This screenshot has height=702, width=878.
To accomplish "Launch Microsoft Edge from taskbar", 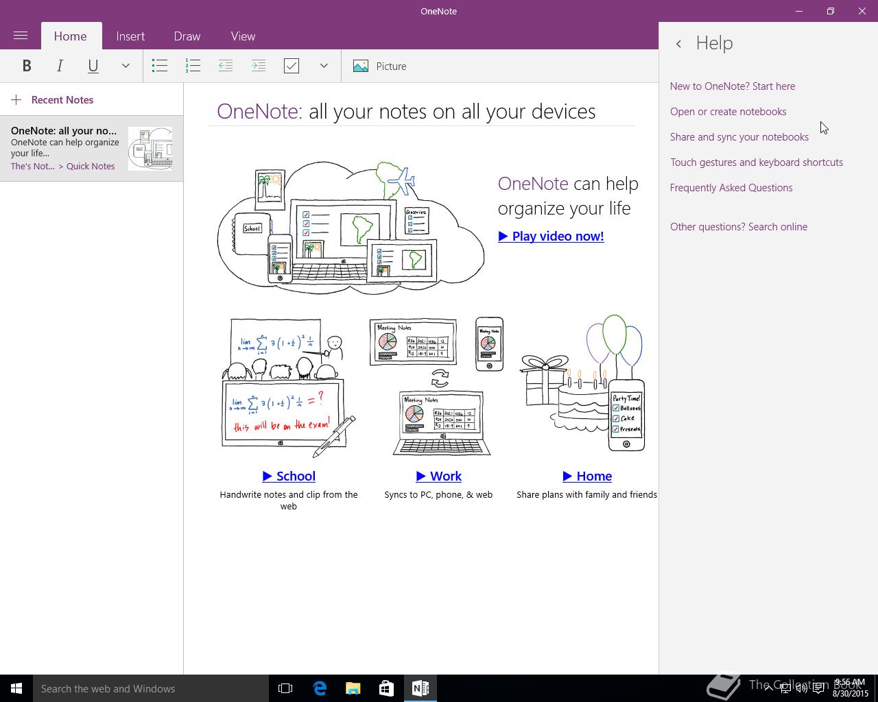I will point(320,688).
